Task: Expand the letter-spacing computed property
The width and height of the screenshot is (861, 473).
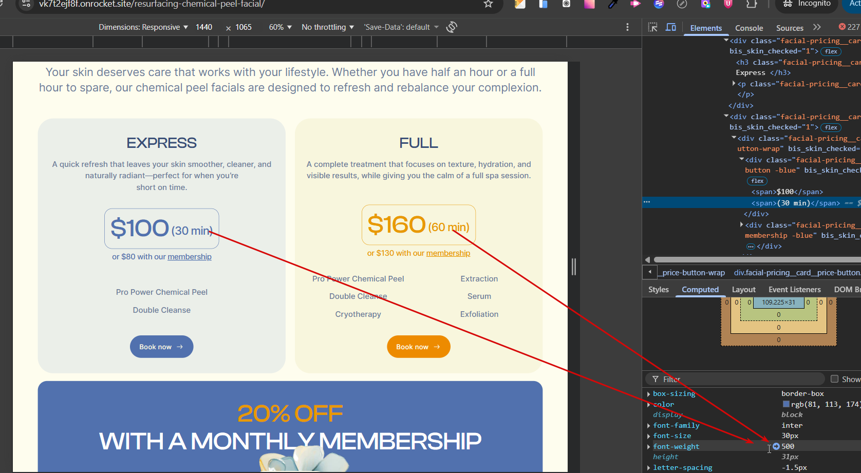Action: click(x=649, y=468)
